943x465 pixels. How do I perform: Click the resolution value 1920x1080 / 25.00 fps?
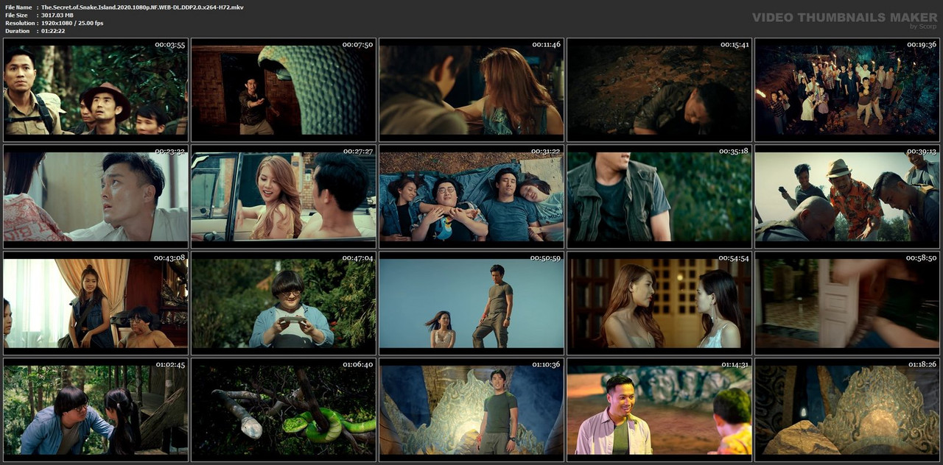click(x=72, y=23)
